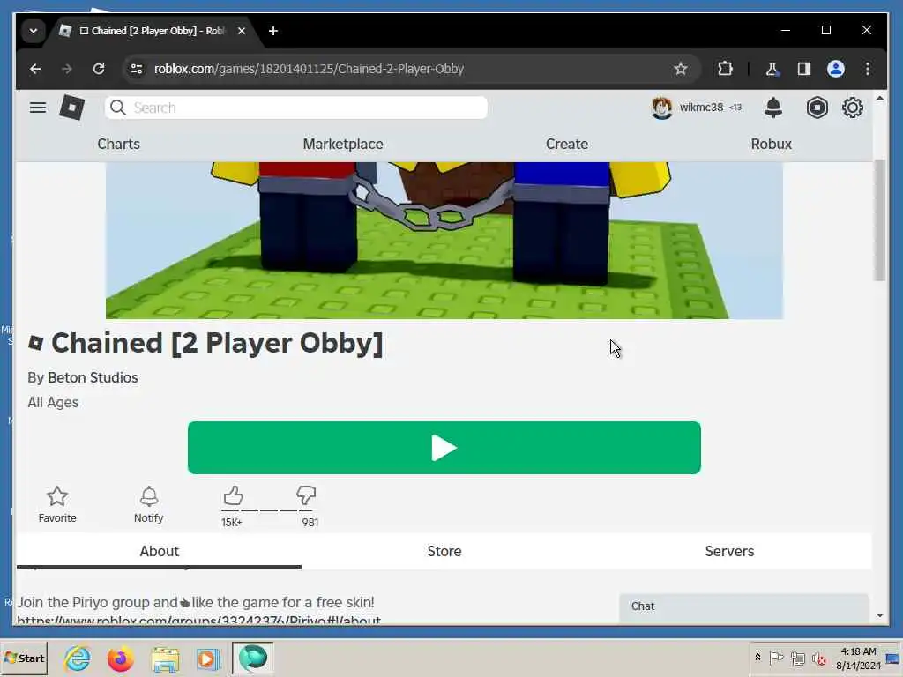
Task: Open the notifications bell in Roblox header
Action: click(x=772, y=108)
